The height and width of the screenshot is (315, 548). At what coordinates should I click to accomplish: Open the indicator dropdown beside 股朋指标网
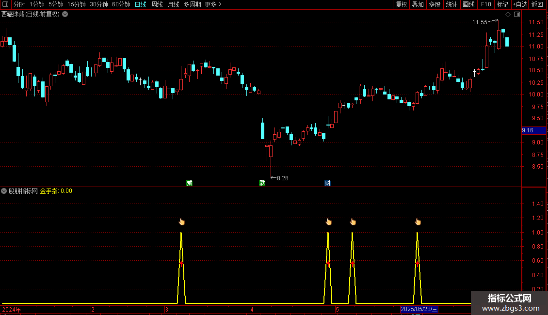(x=4, y=191)
